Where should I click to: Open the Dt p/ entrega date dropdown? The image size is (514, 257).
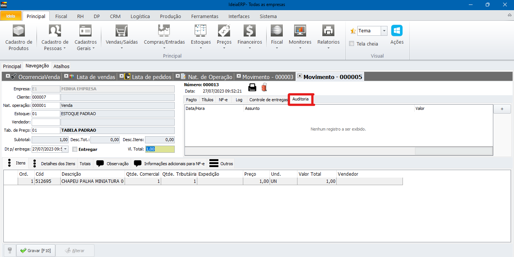pyautogui.click(x=66, y=149)
